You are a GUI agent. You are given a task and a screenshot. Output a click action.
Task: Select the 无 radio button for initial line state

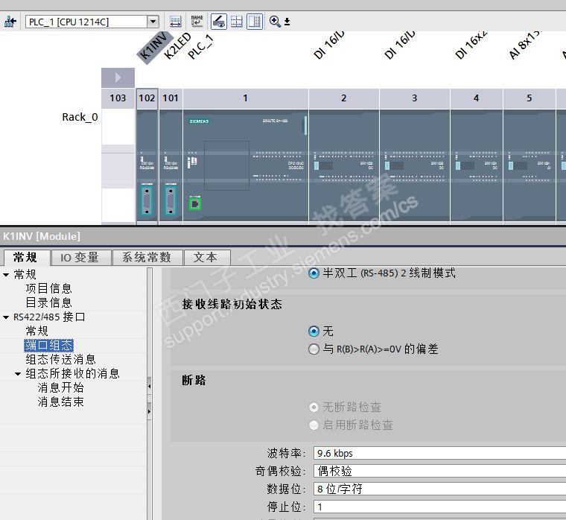(x=314, y=331)
